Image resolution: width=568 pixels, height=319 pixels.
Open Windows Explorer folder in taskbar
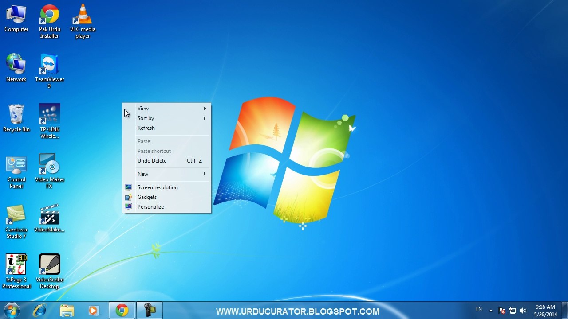click(67, 310)
